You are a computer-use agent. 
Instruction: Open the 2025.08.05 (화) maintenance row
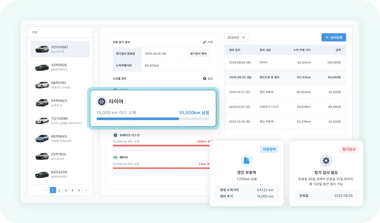285,62
